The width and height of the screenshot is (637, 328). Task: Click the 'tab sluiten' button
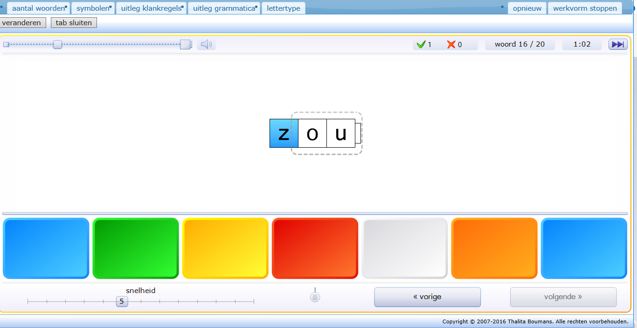(x=74, y=23)
